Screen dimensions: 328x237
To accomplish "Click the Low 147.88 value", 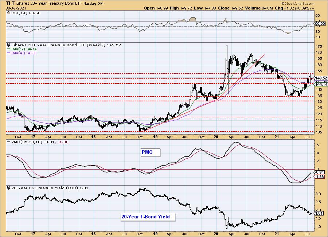I will tap(205, 8).
